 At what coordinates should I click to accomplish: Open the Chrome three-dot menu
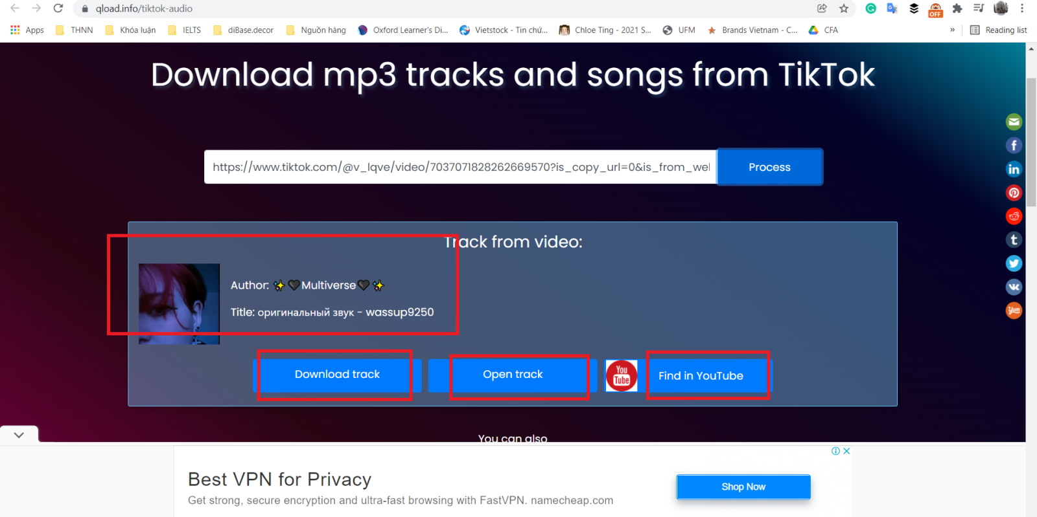[x=1022, y=8]
